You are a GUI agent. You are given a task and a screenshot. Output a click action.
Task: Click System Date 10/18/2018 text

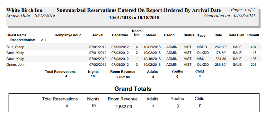click(31, 15)
